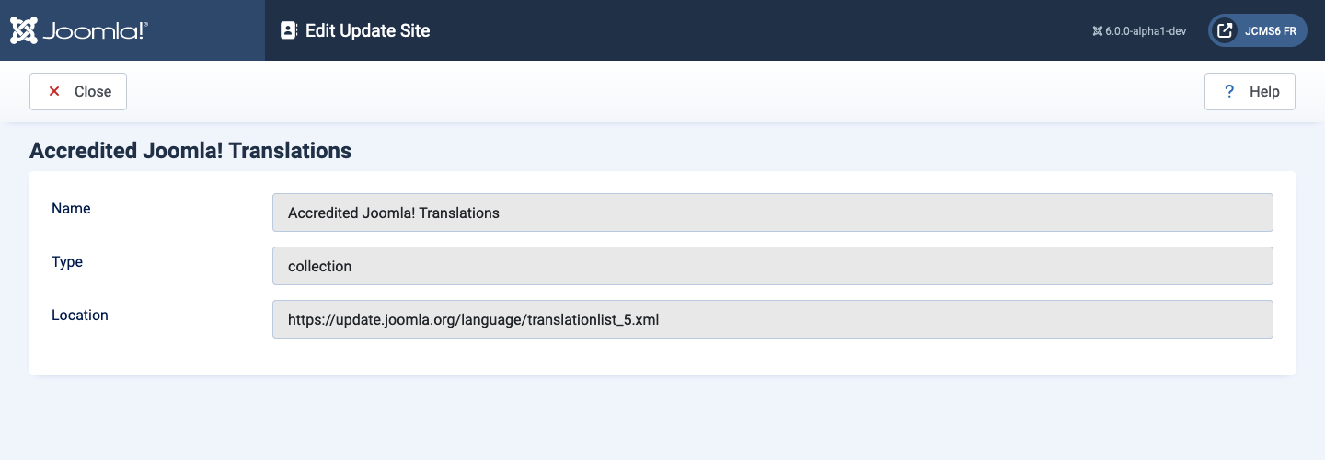Close the Edit Update Site form

click(x=78, y=91)
